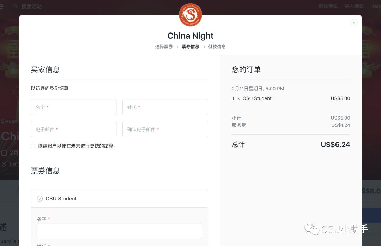Click the 电子邮件 email field
This screenshot has width=381, height=246.
point(74,129)
